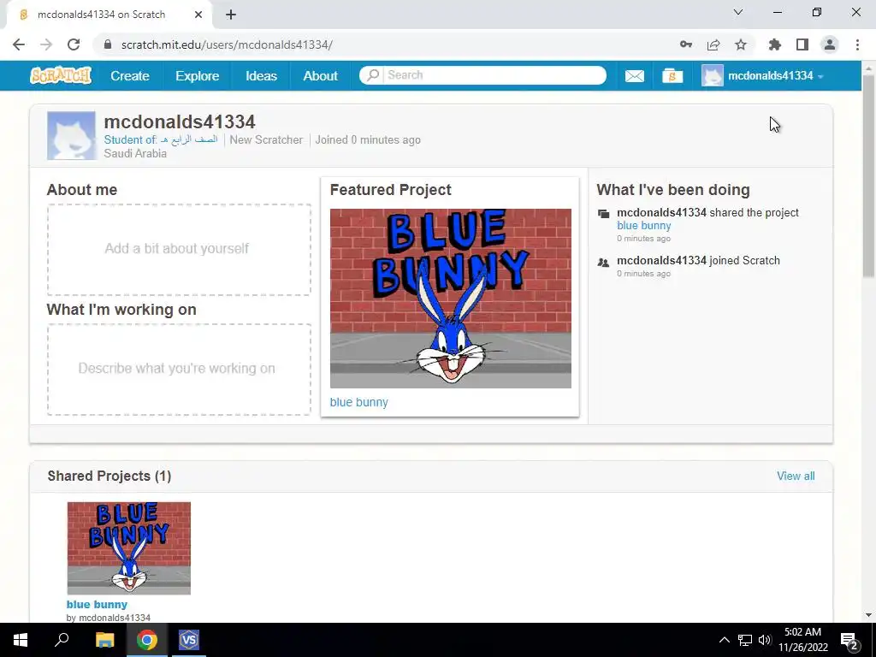Open blue bunny link in activity feed
This screenshot has width=876, height=657.
643,226
